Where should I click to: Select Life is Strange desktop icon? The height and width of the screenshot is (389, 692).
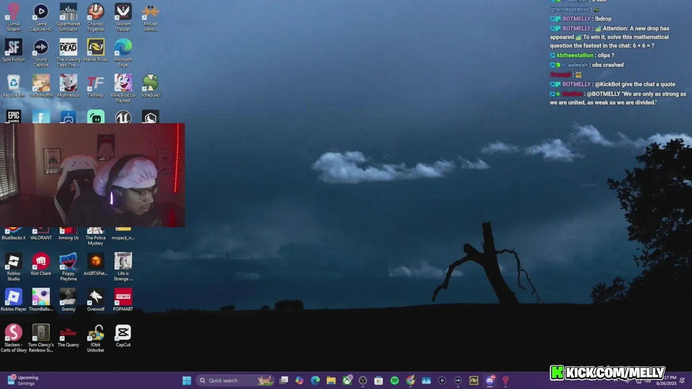pyautogui.click(x=123, y=267)
